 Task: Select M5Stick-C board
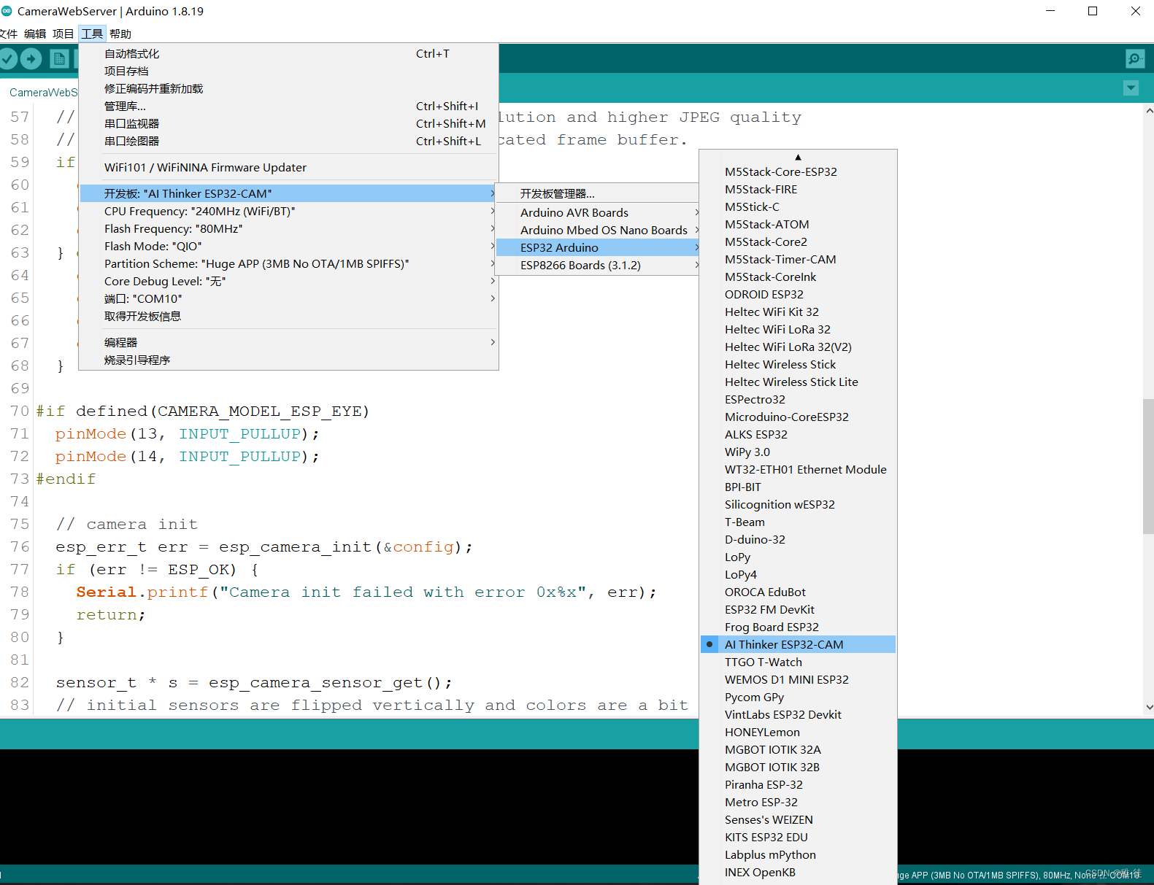tap(797, 206)
